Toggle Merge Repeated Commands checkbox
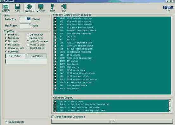The image size is (175, 125). tap(52, 116)
